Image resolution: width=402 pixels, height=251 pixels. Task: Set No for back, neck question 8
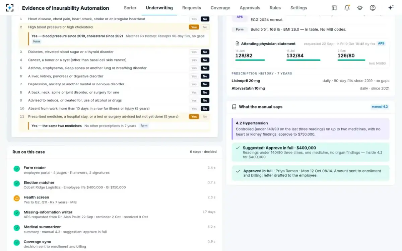(x=205, y=92)
